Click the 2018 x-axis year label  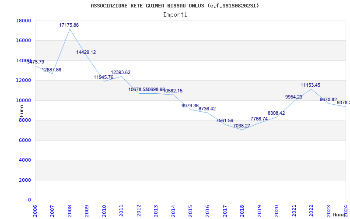click(243, 211)
